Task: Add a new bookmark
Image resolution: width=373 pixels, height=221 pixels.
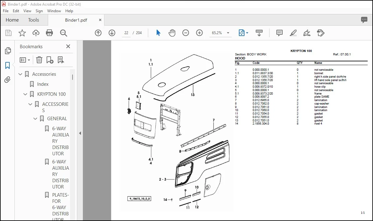Action: click(x=50, y=60)
